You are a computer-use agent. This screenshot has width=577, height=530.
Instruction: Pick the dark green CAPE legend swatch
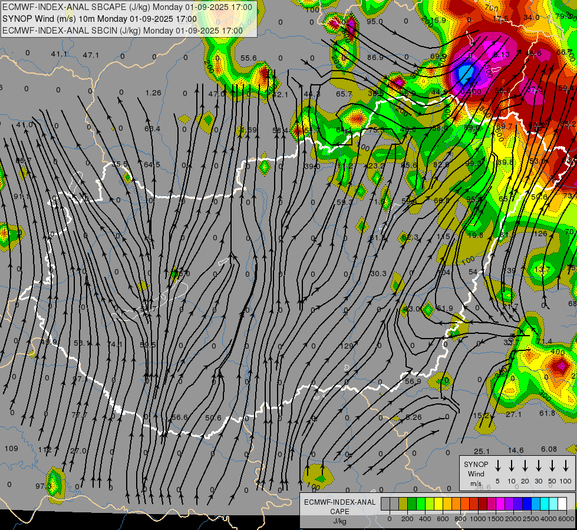click(412, 503)
